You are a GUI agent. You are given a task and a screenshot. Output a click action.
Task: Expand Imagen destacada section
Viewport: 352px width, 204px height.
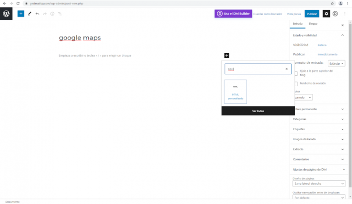(x=319, y=139)
